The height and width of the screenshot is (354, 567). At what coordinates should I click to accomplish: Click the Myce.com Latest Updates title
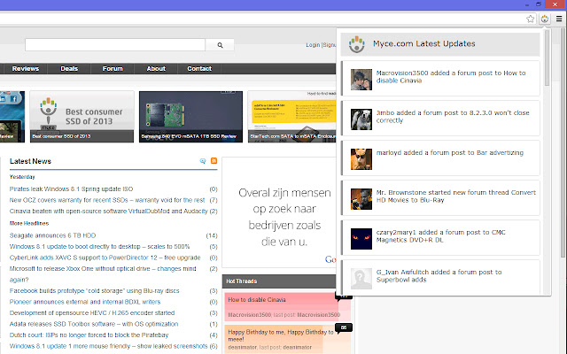click(x=423, y=43)
